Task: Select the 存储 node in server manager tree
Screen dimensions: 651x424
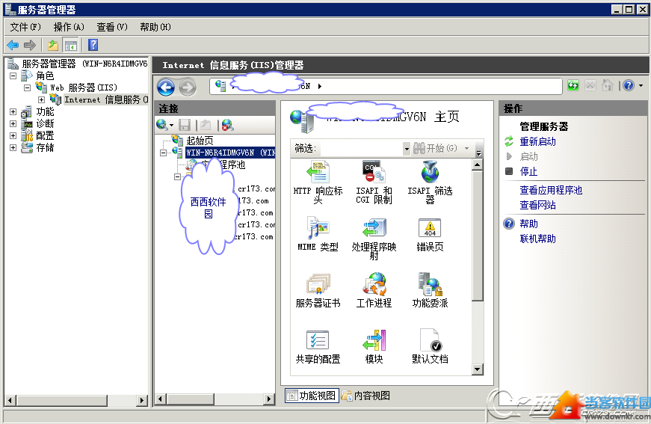Action: point(45,147)
